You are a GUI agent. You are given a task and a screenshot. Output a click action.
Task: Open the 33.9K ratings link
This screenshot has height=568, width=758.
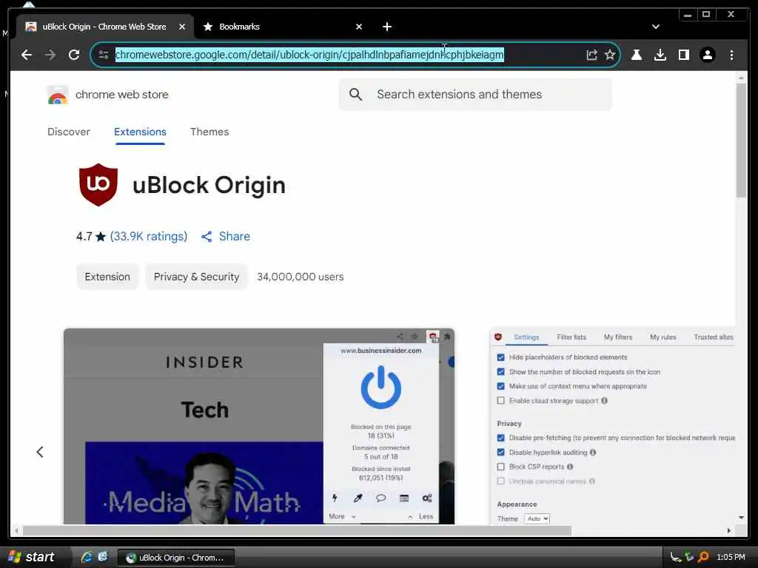click(148, 236)
